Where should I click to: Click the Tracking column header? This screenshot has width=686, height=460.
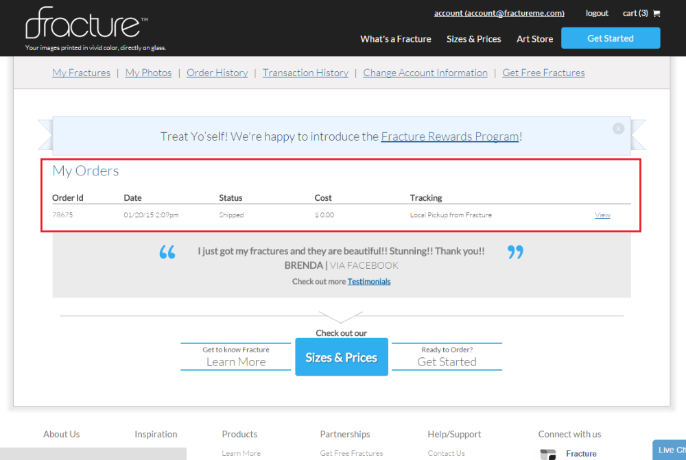426,197
